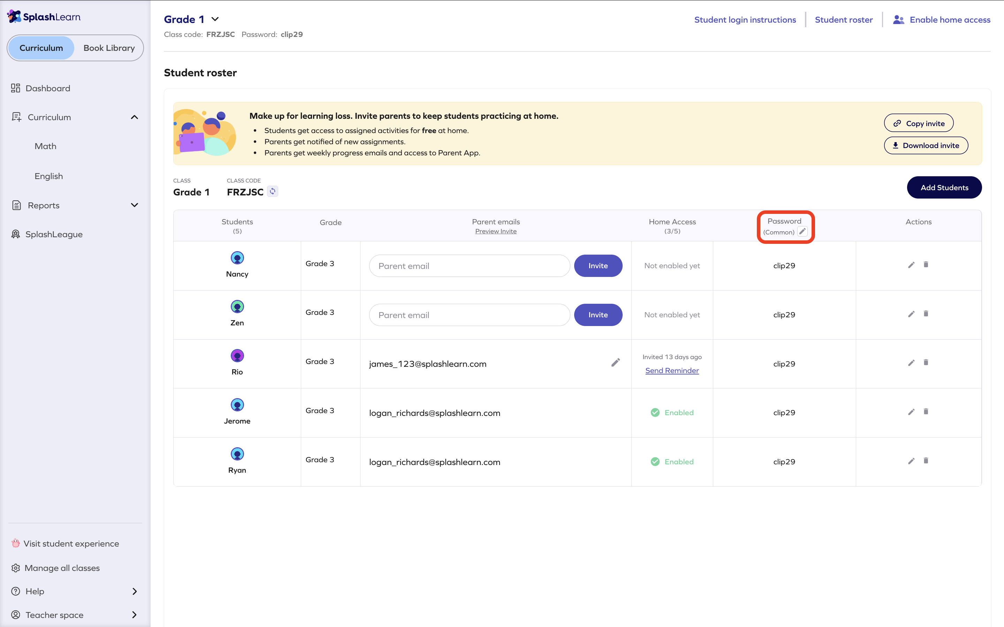Click Nancy's password clip29
This screenshot has height=627, width=1004.
point(784,265)
